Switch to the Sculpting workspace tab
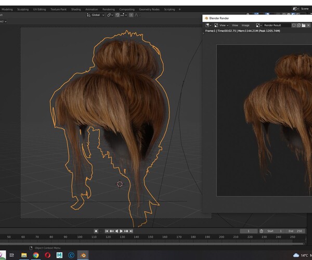This screenshot has width=312, height=260. [23, 9]
